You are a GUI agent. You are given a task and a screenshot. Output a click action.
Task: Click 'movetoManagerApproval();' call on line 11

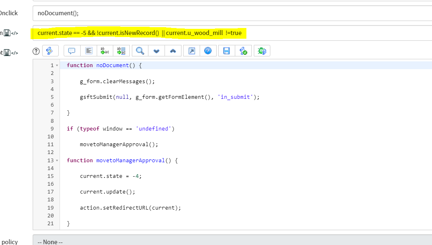coord(119,144)
